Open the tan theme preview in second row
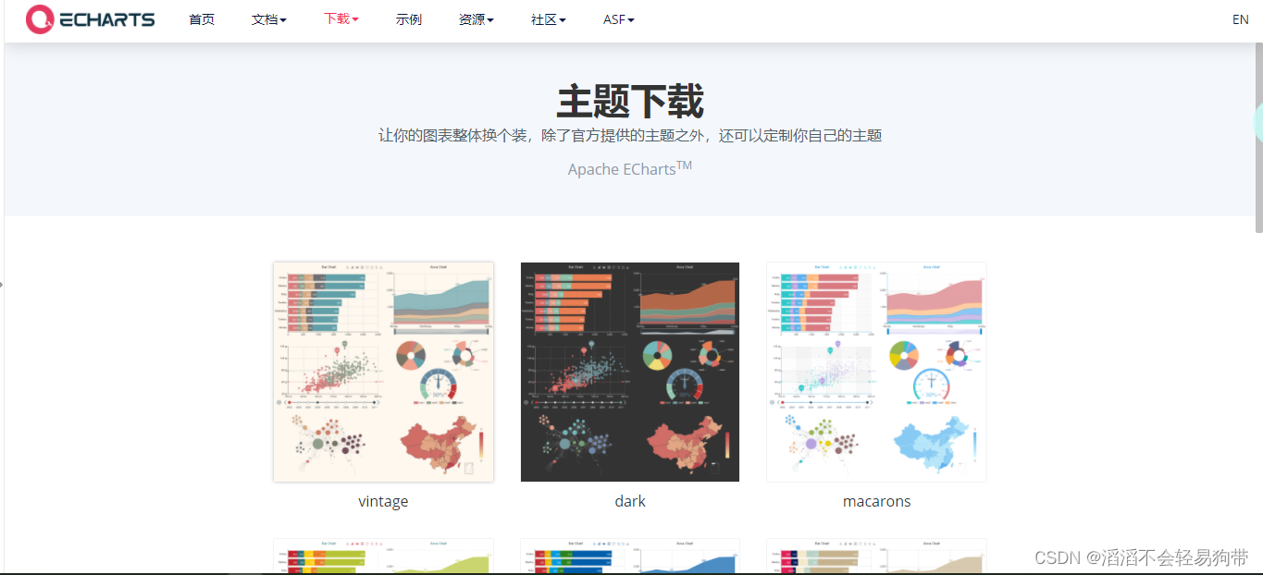 click(876, 557)
